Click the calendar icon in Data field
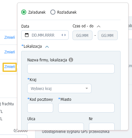The width and height of the screenshot is (132, 138). tap(27, 35)
